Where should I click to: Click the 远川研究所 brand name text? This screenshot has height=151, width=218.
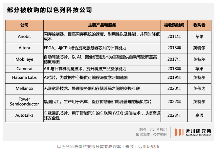tap(198, 131)
